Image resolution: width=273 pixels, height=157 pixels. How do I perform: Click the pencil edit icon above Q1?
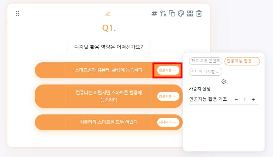click(108, 14)
